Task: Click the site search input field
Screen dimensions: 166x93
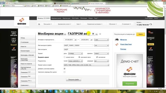Action: coord(125,34)
